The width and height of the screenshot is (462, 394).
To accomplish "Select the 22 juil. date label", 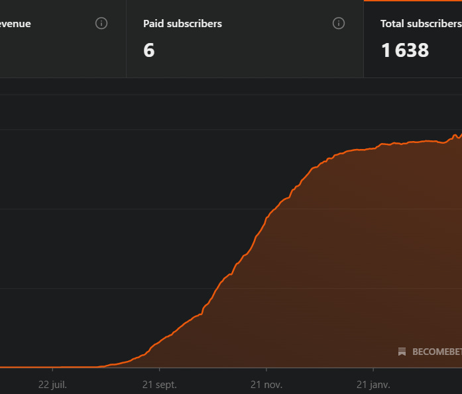I will point(52,385).
